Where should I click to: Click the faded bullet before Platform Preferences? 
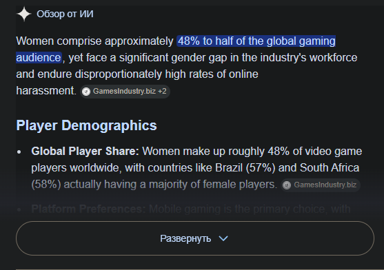point(19,210)
